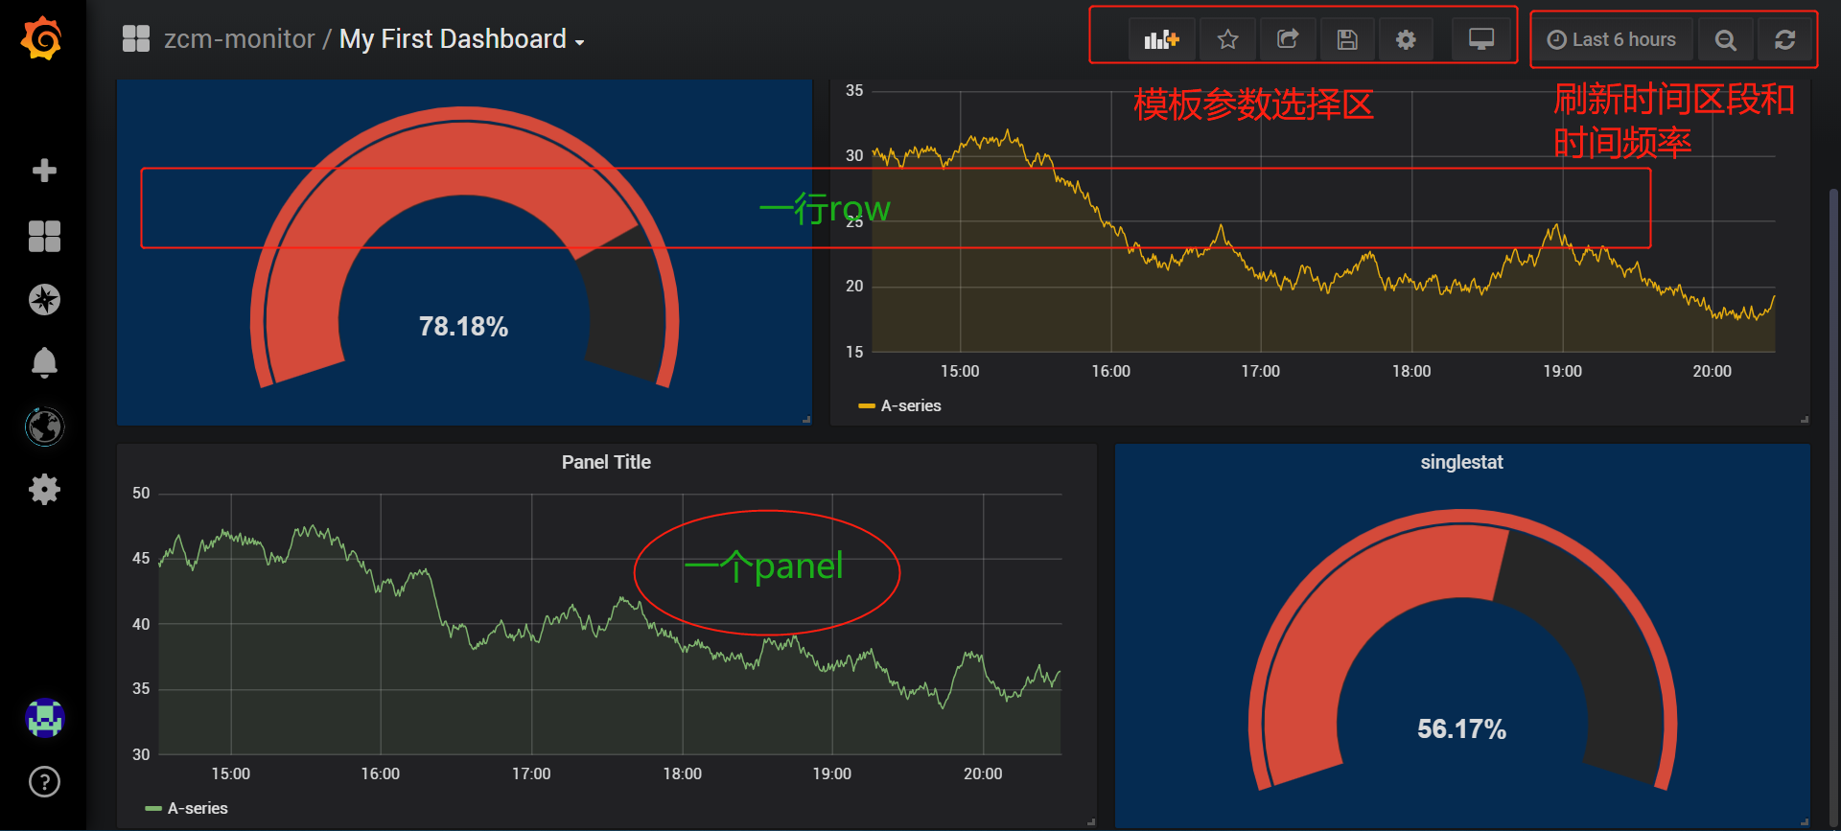Cycle view mode with the monitor icon
1841x831 pixels.
tap(1481, 39)
